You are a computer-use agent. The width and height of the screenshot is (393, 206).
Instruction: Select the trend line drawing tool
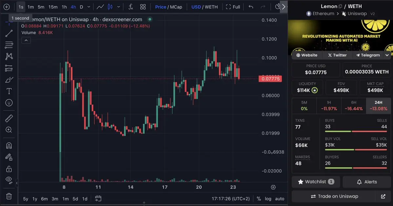pos(9,33)
